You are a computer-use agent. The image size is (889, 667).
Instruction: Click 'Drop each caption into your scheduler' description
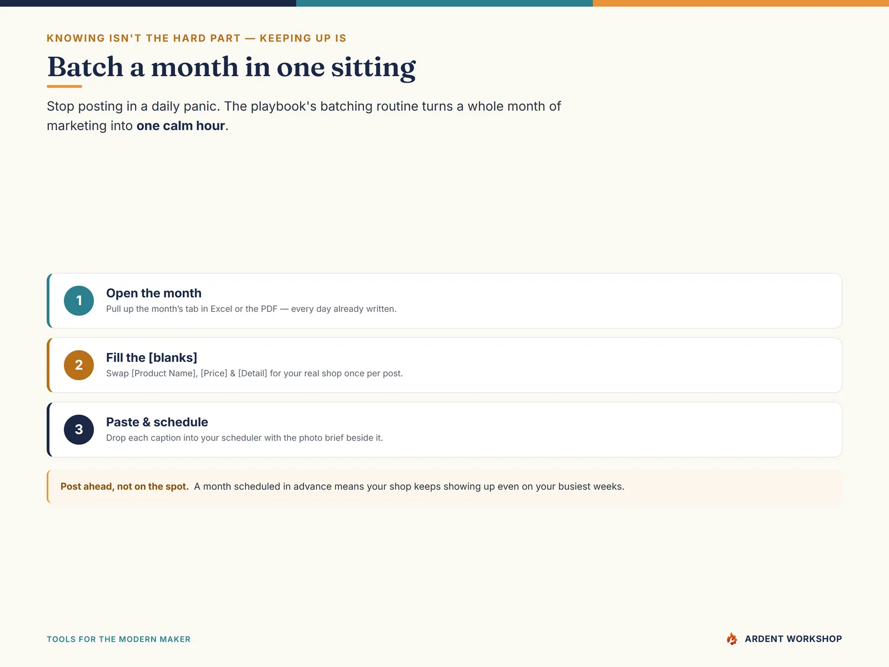point(244,438)
